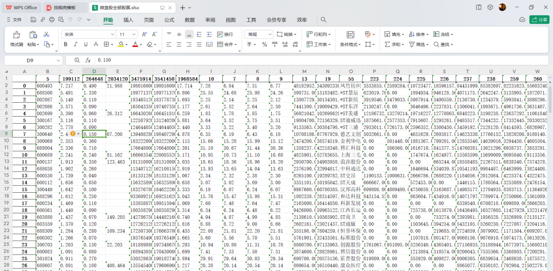Toggle justify alignment button
Screen dimensions: 553x271
(199, 44)
